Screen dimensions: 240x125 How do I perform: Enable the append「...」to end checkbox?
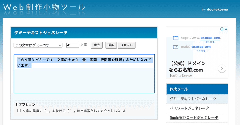[x=19, y=111]
